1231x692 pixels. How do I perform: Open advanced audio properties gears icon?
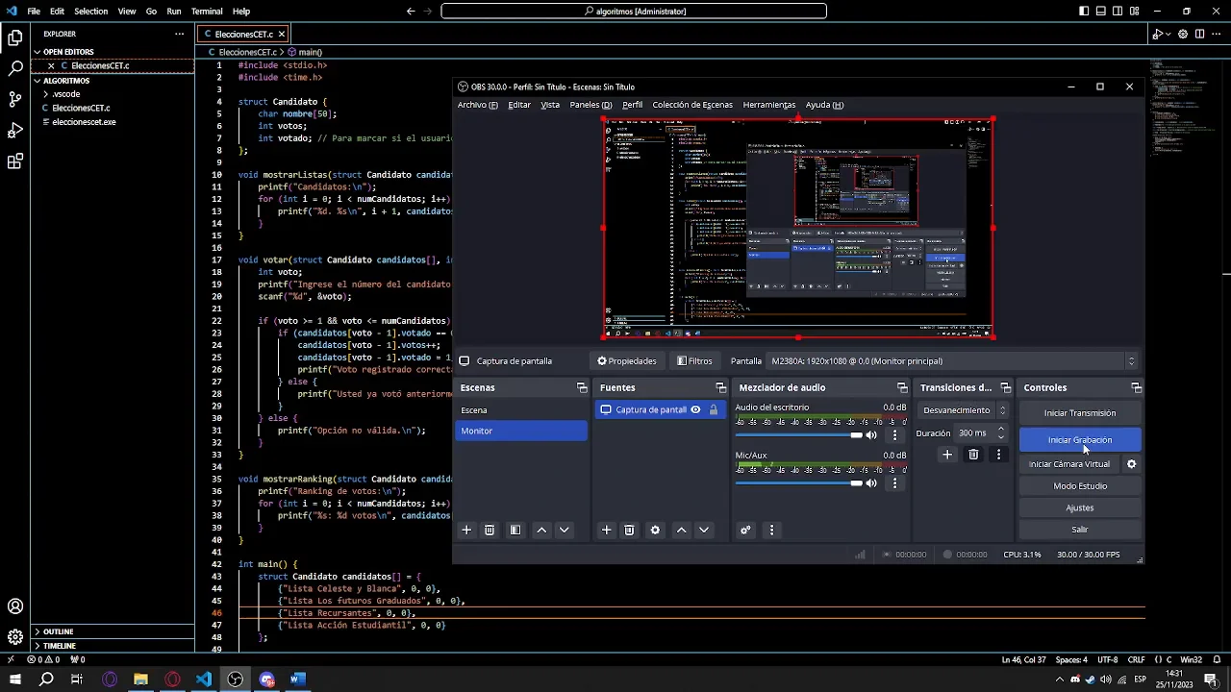[745, 530]
